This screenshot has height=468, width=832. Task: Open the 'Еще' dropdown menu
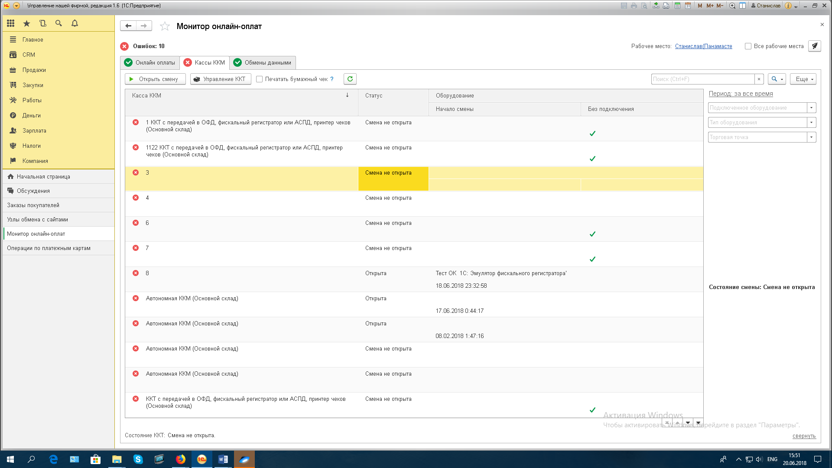point(803,79)
